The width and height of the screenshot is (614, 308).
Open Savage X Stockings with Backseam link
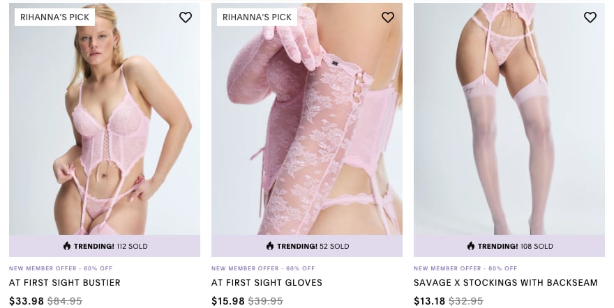pos(506,283)
